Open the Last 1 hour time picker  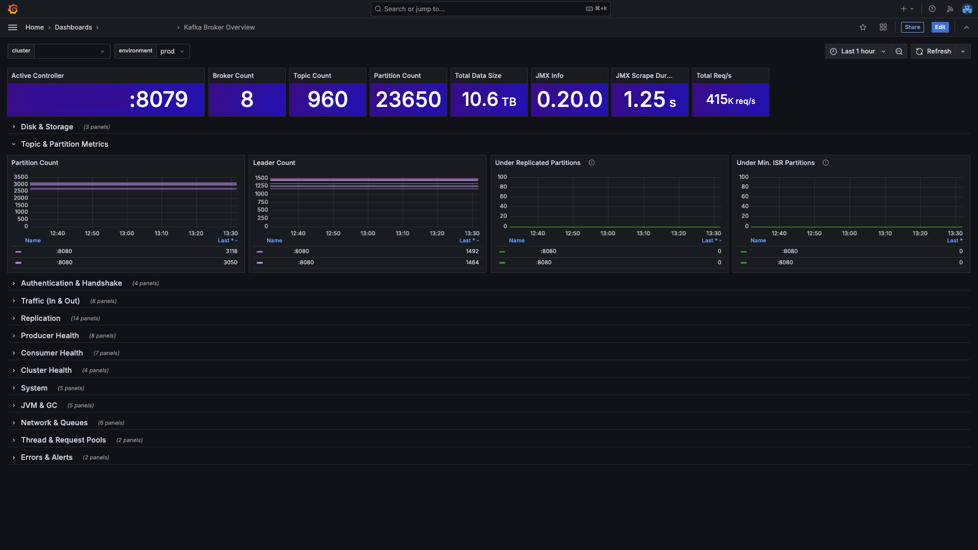[858, 51]
